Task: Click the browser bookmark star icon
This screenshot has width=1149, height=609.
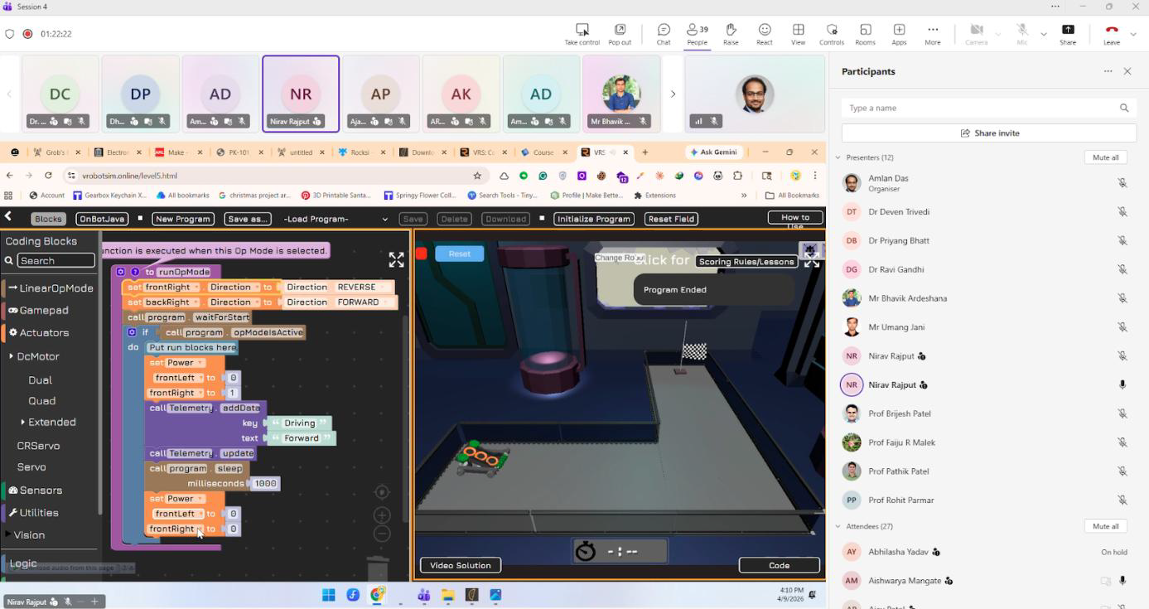Action: 477,176
